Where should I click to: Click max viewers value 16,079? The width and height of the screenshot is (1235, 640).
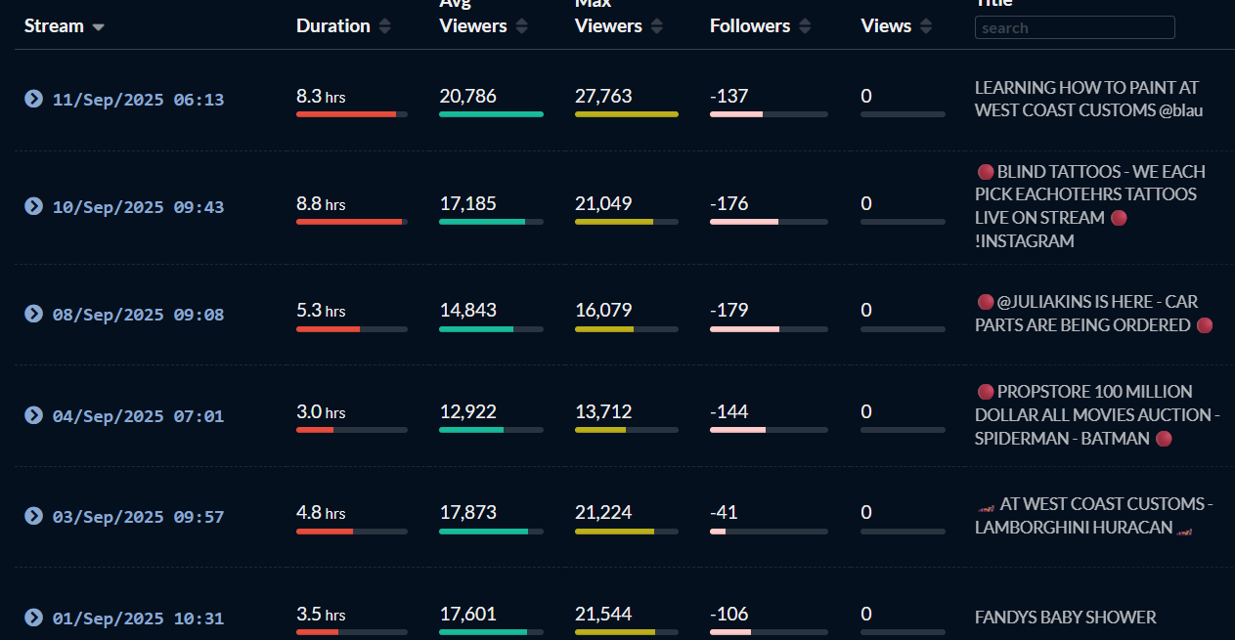tap(603, 310)
